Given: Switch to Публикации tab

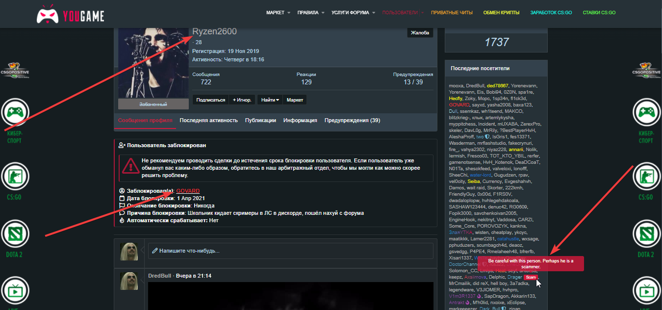Looking at the screenshot, I should 260,120.
